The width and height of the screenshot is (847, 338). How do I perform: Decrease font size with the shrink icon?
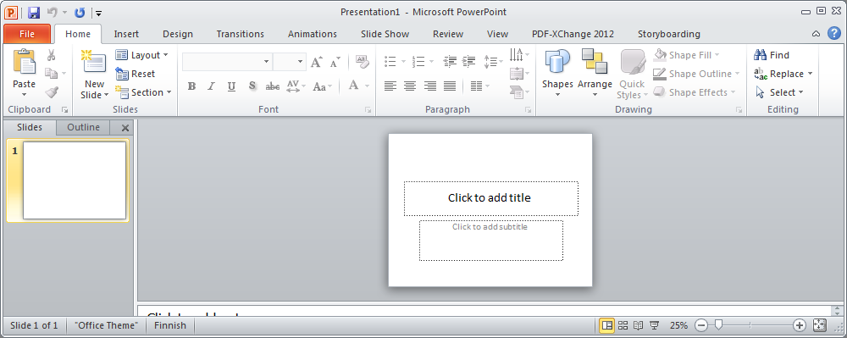tap(335, 62)
